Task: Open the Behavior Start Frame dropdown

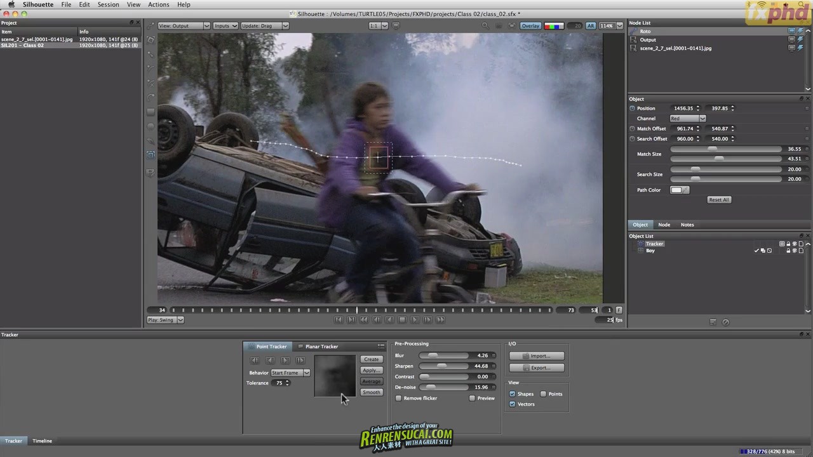Action: pos(290,373)
